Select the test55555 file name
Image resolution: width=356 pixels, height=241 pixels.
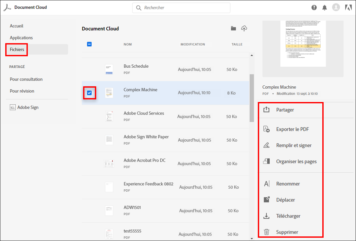point(133,231)
